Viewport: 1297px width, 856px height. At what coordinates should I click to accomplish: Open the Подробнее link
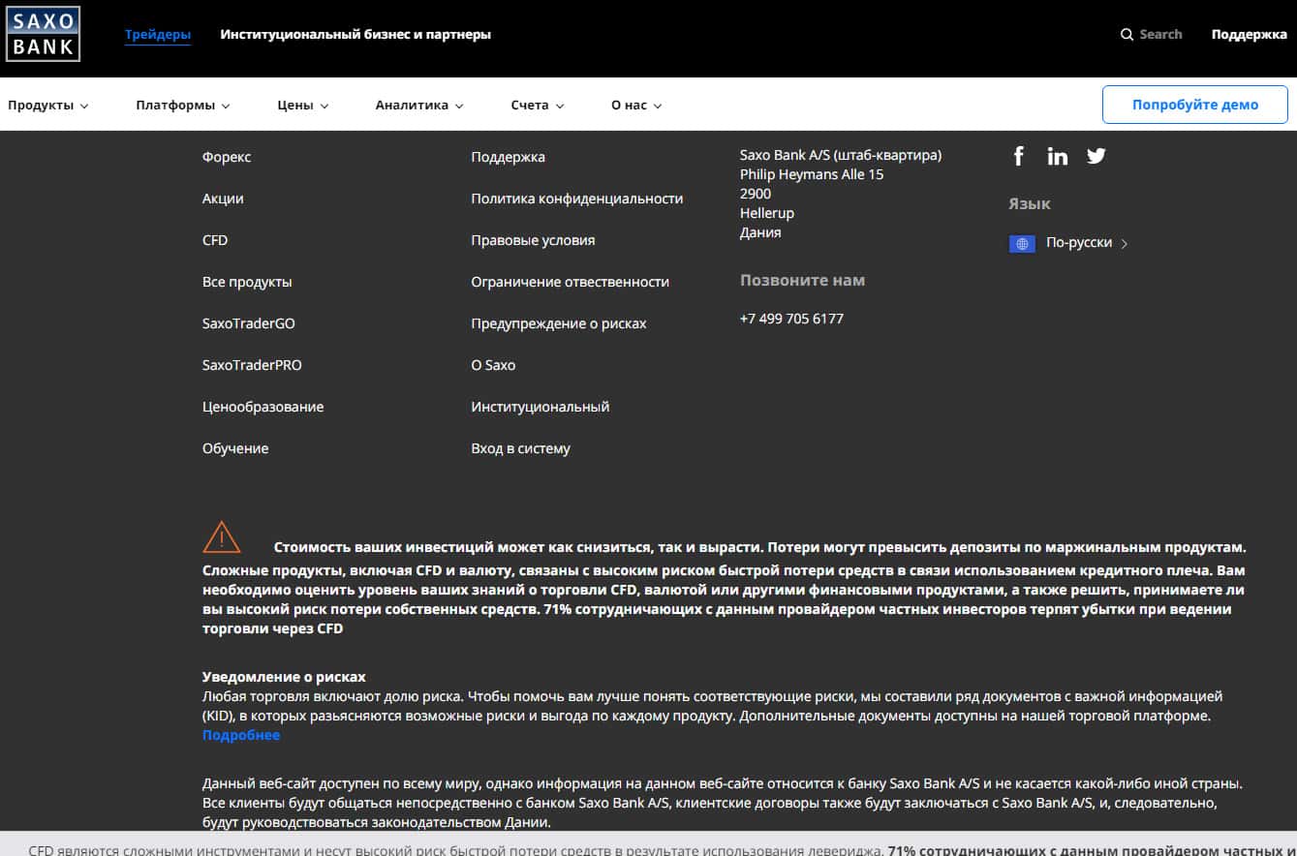click(x=241, y=735)
